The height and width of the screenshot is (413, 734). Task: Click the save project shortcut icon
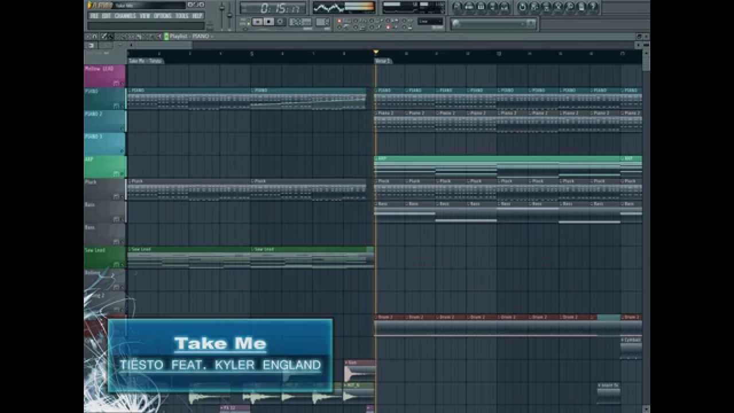tap(534, 7)
